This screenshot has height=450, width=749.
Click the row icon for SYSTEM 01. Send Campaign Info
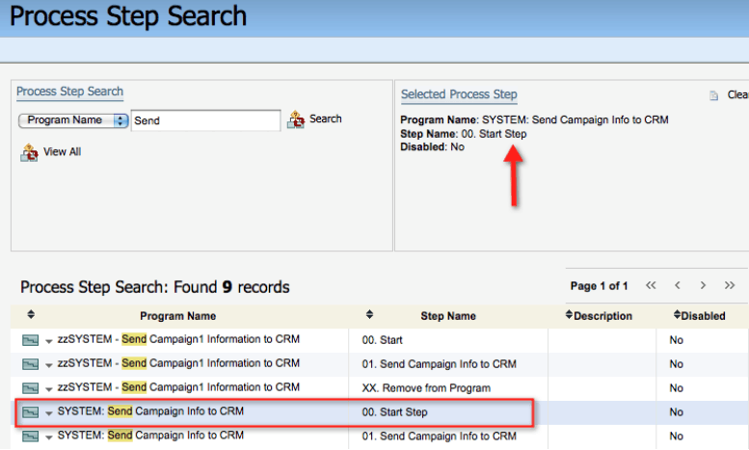(x=31, y=437)
